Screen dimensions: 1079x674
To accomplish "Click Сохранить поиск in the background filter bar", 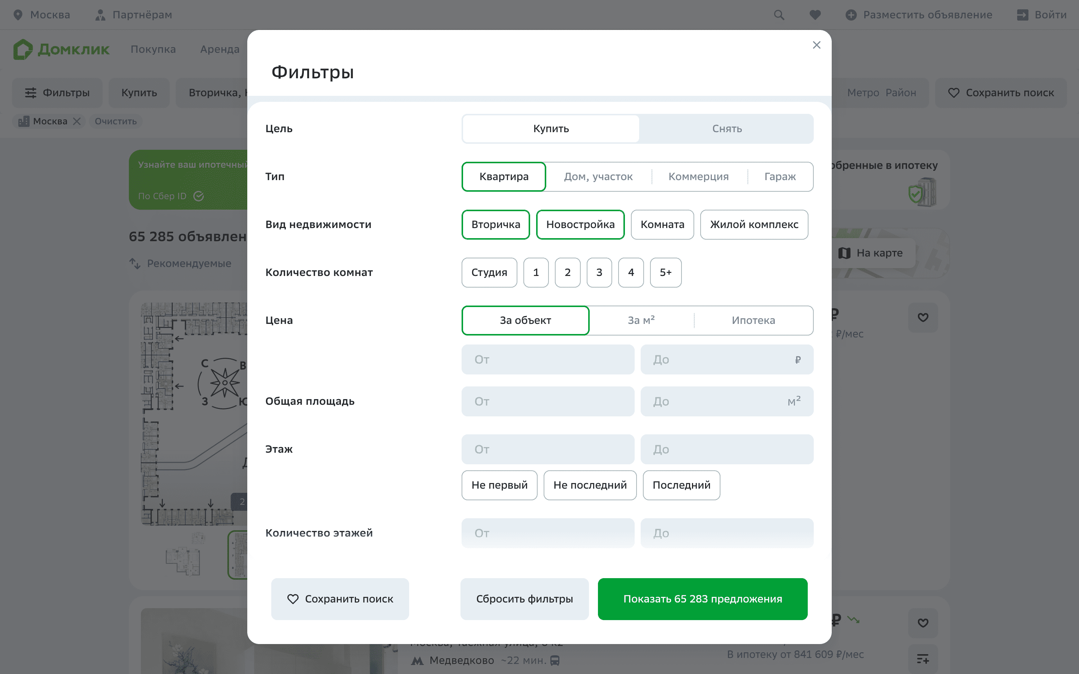I will (x=1001, y=93).
